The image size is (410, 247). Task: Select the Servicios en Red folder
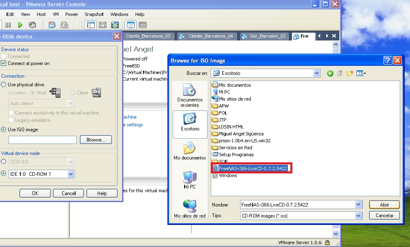[232, 148]
